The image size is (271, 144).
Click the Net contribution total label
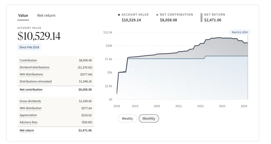pyautogui.click(x=31, y=90)
